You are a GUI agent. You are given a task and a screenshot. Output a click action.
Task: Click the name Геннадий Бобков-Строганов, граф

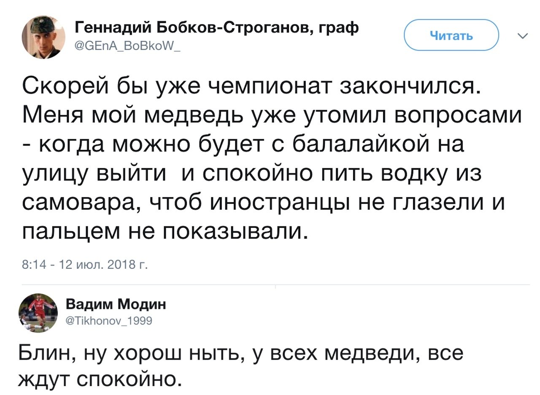pyautogui.click(x=216, y=28)
